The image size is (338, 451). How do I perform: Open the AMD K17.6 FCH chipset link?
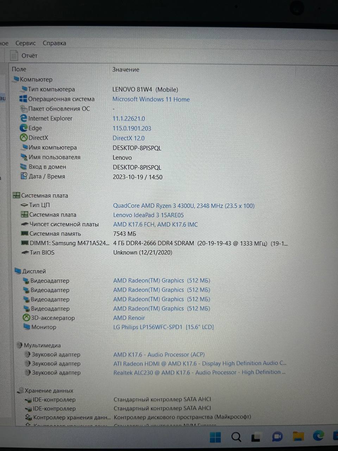pos(155,224)
